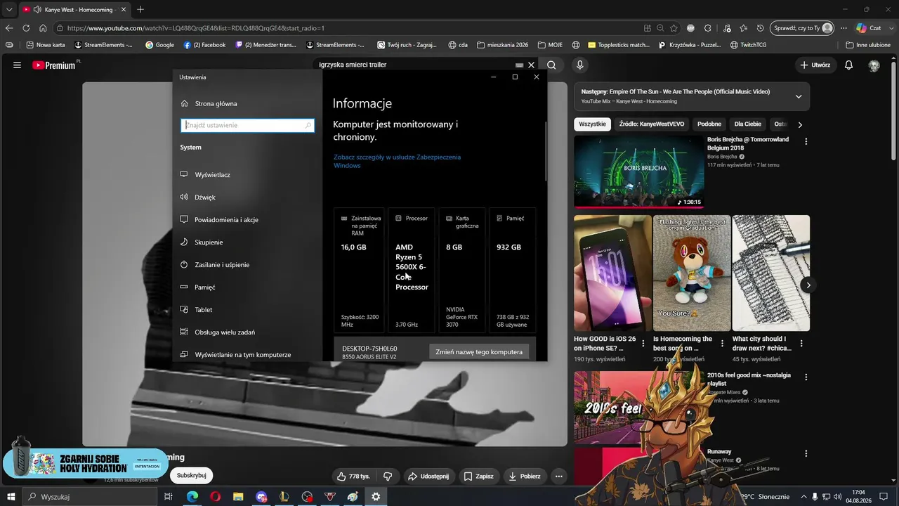Open the browser extensions puzzle icon
The width and height of the screenshot is (899, 506).
pyautogui.click(x=707, y=28)
